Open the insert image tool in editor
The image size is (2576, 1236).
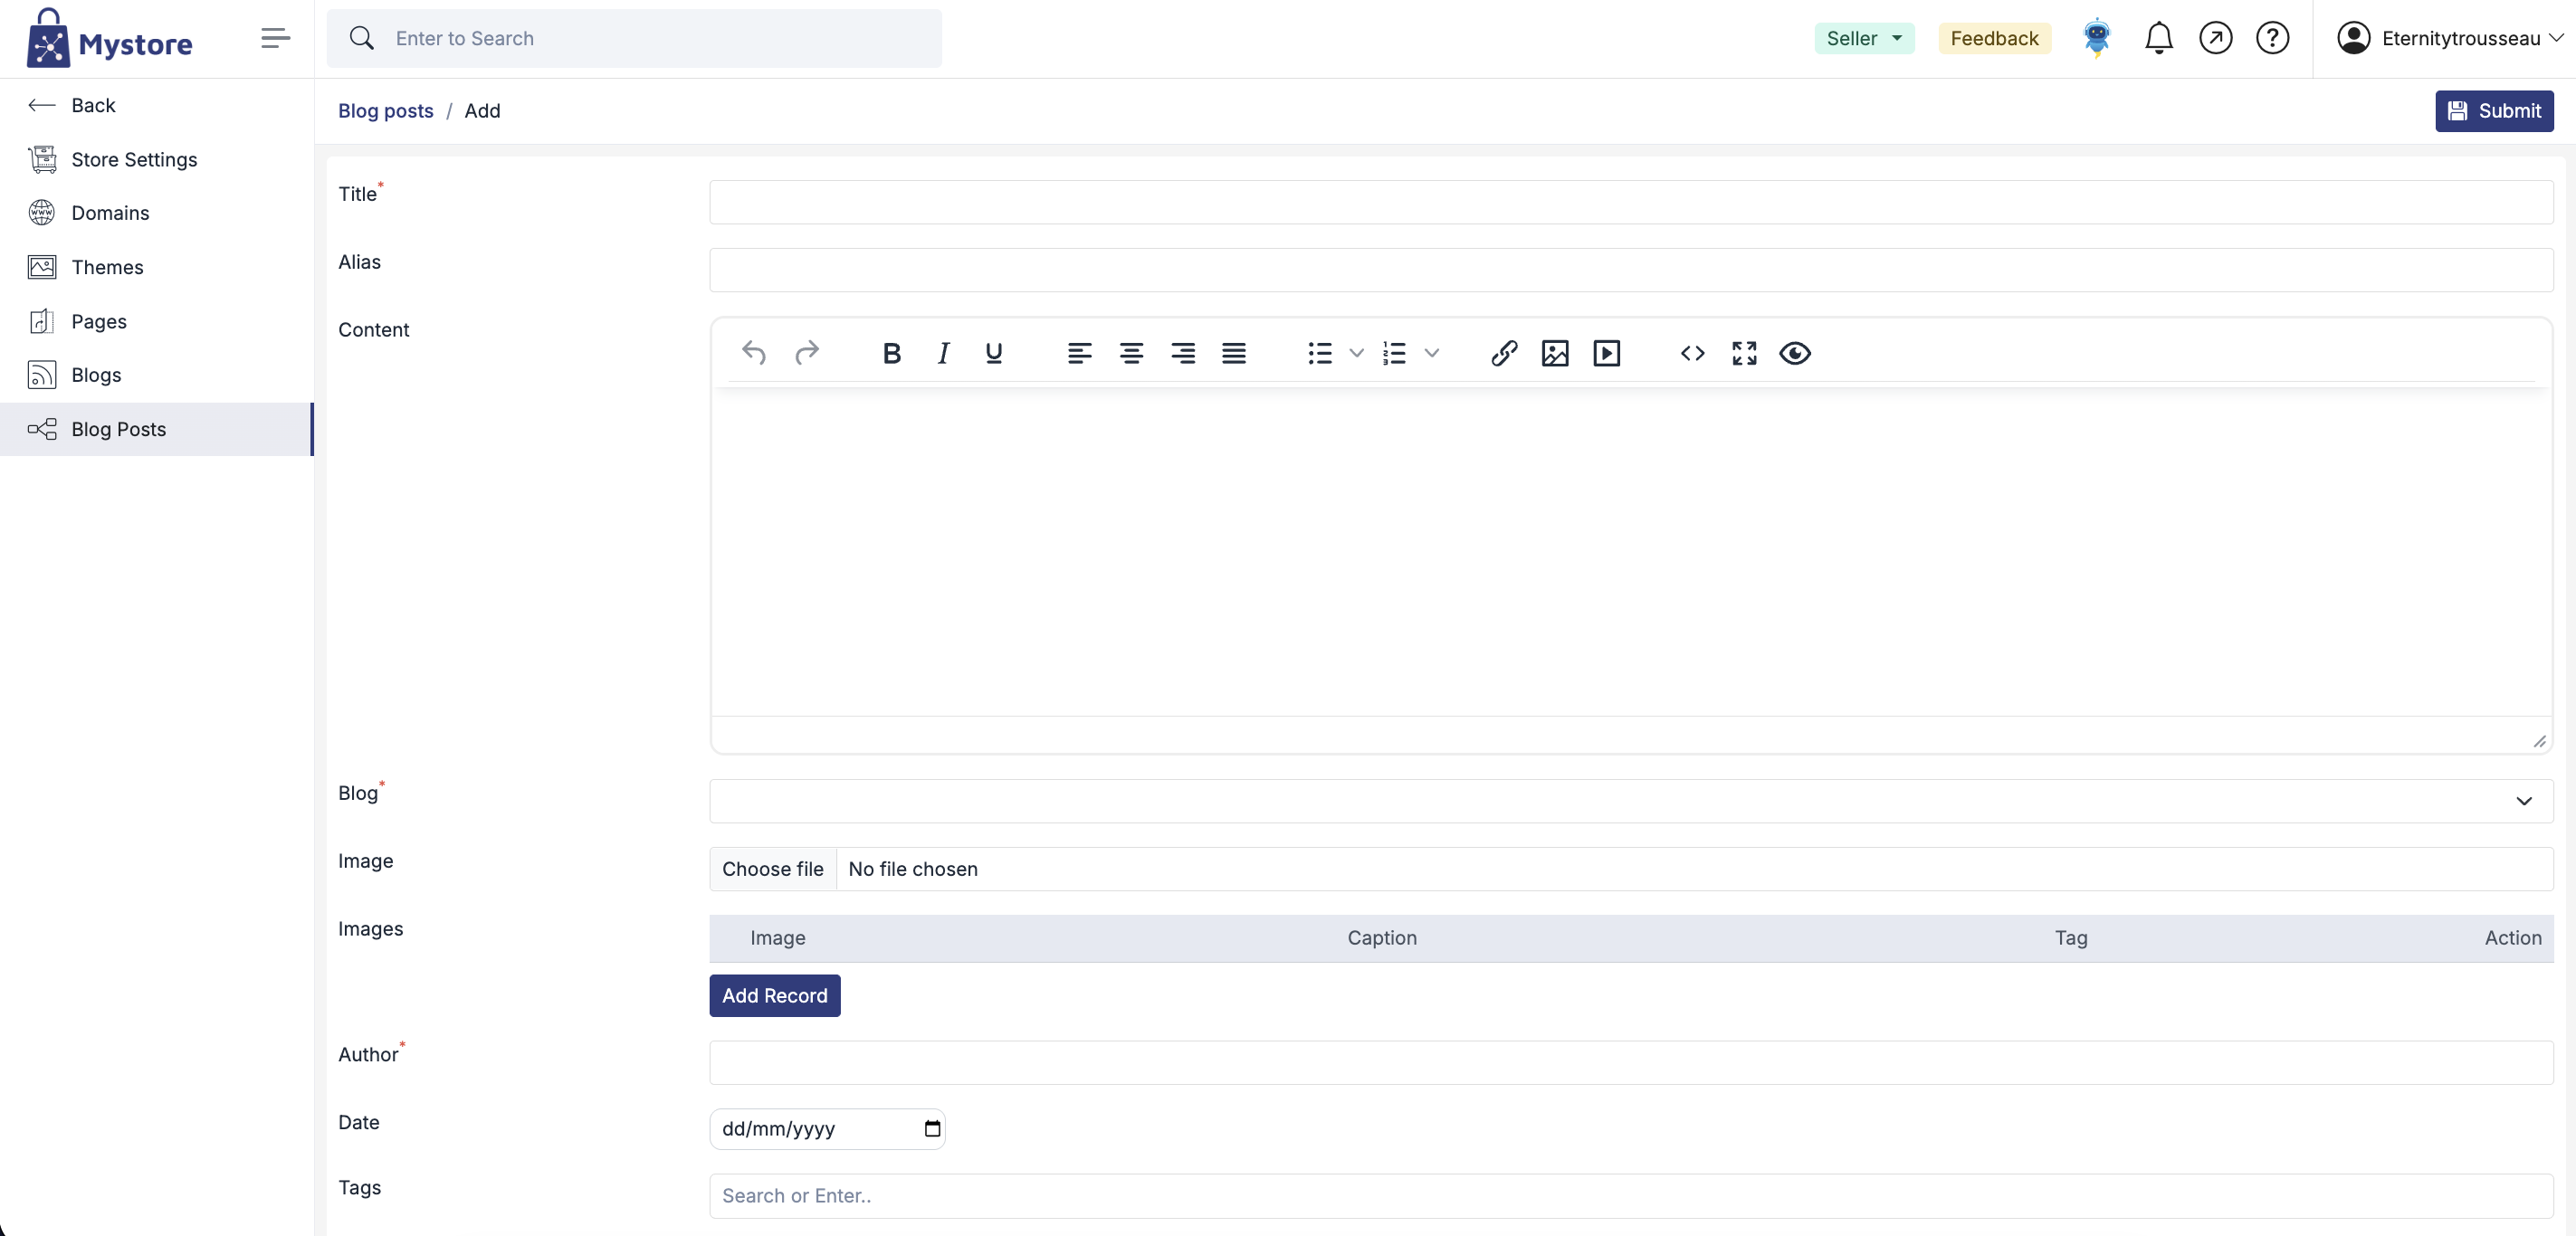(1554, 353)
